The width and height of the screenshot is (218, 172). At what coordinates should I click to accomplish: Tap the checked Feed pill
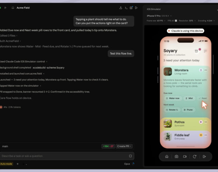pos(203,98)
